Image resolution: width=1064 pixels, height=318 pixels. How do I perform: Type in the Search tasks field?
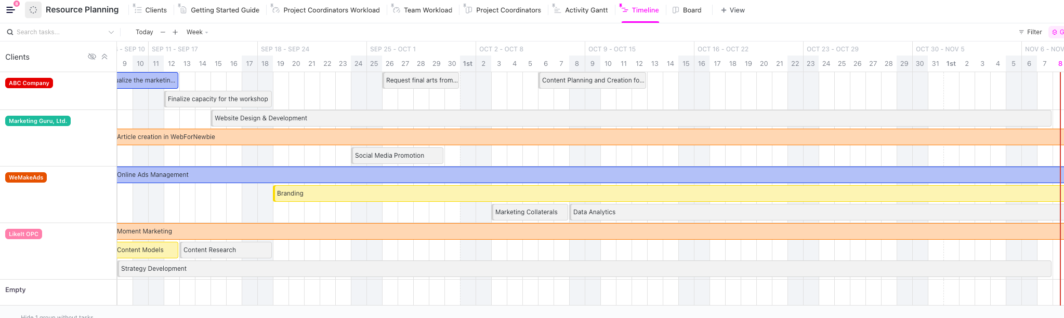pyautogui.click(x=57, y=32)
